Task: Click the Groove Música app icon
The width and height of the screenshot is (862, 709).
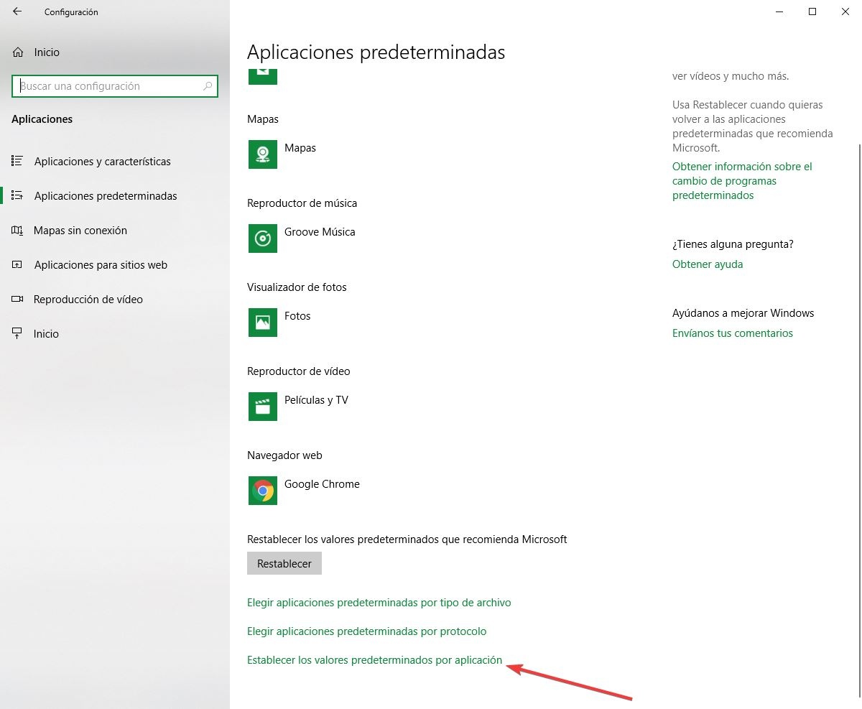Action: (263, 238)
